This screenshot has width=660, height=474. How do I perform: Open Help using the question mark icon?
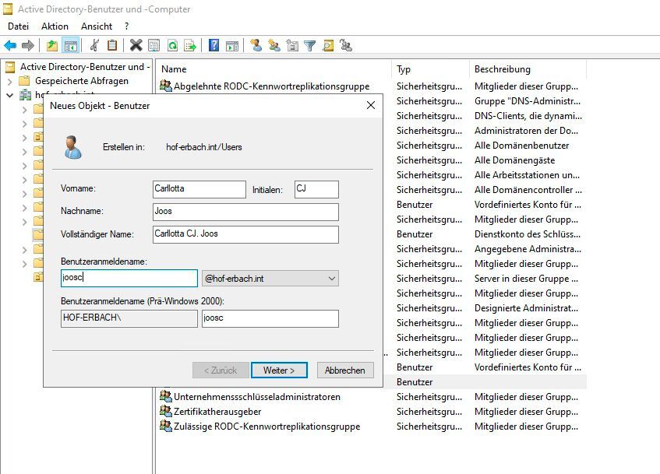pyautogui.click(x=215, y=45)
